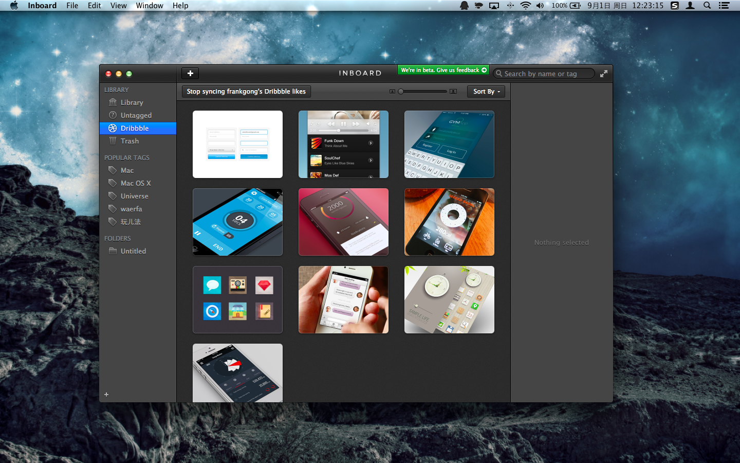Screen dimensions: 740x463
Task: Open the File menu
Action: pyautogui.click(x=72, y=6)
